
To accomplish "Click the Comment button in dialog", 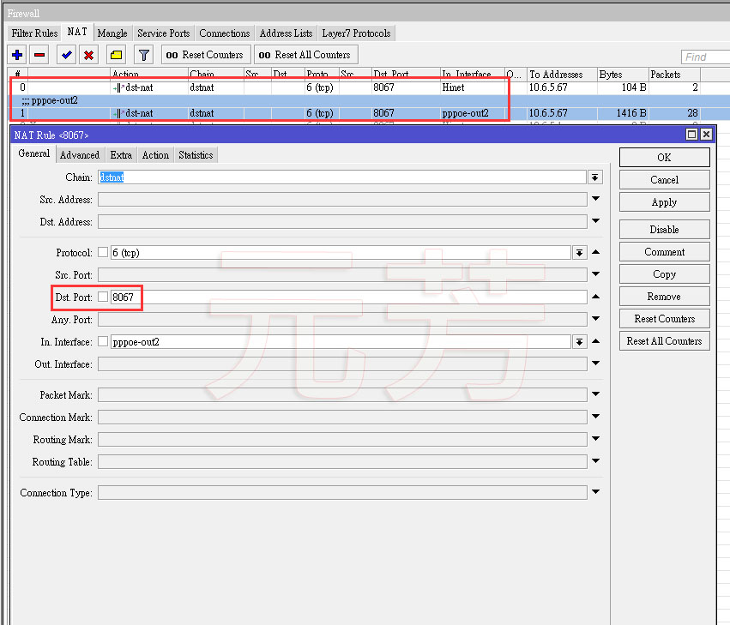I will coord(664,252).
